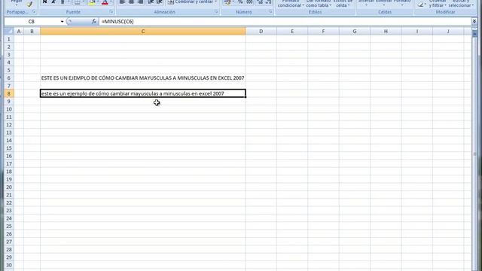The width and height of the screenshot is (482, 271).
Task: Click the eraser (Borrar) icon
Action: click(420, 4)
